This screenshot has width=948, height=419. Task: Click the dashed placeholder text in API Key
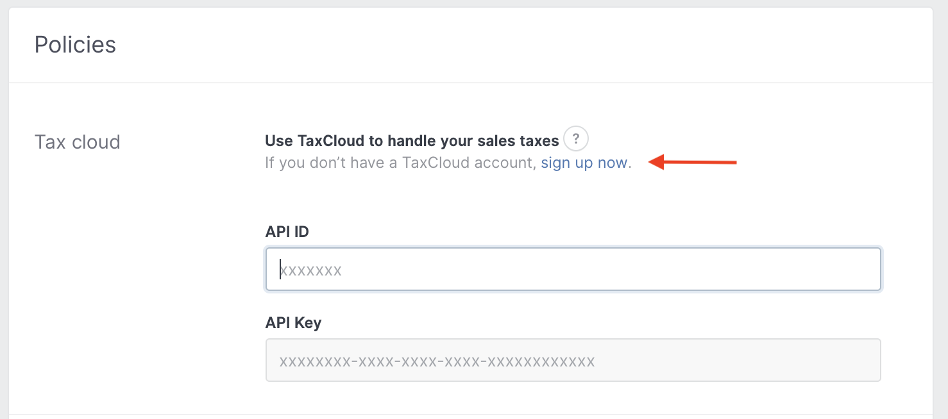pyautogui.click(x=437, y=361)
